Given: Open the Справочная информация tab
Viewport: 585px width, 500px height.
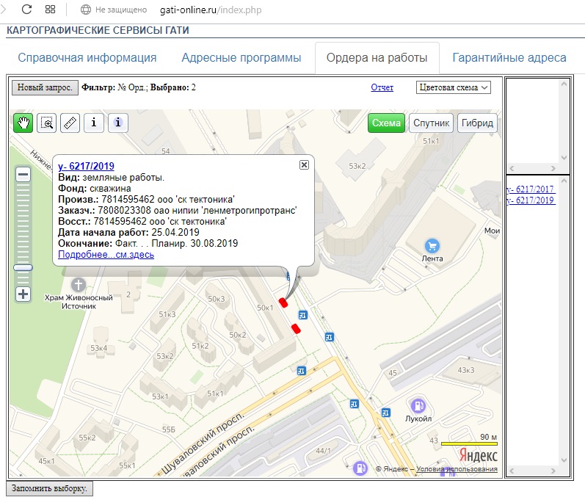Looking at the screenshot, I should (87, 58).
